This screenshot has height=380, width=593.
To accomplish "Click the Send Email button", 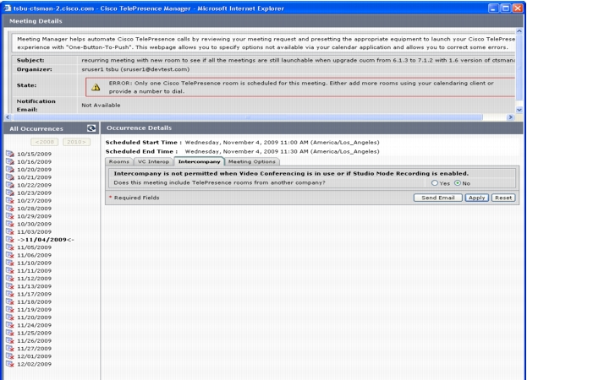I will 438,198.
